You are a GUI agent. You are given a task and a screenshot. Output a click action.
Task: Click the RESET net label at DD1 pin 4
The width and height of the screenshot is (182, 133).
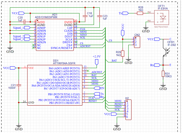pyautogui.click(x=92, y=101)
